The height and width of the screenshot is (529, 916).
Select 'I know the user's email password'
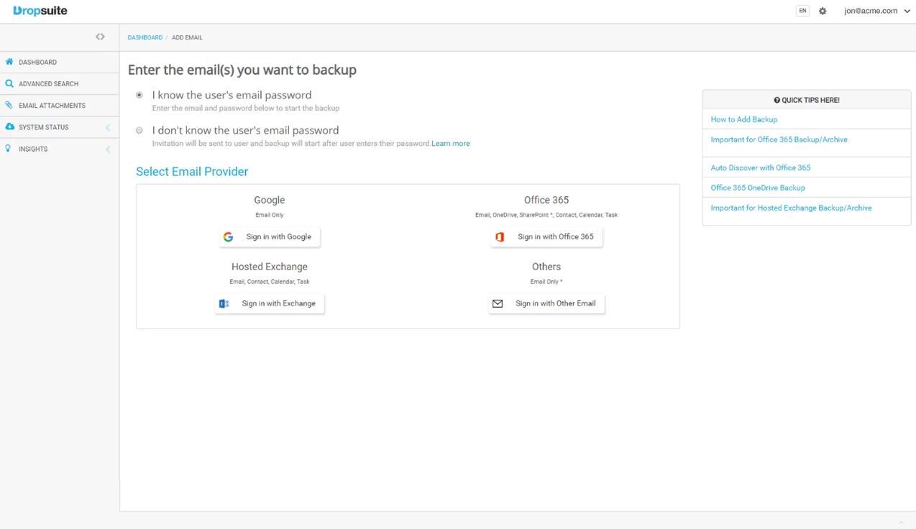139,95
